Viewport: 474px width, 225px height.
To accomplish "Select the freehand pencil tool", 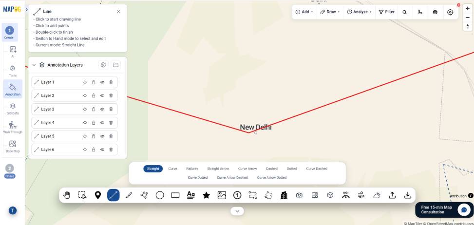I will tap(129, 195).
